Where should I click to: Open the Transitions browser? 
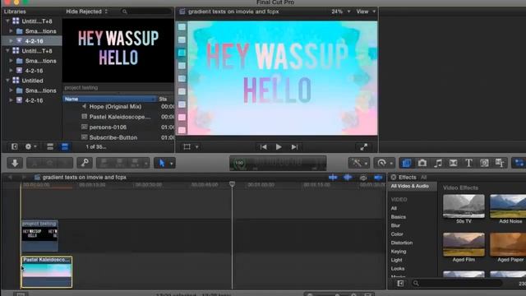pos(453,163)
